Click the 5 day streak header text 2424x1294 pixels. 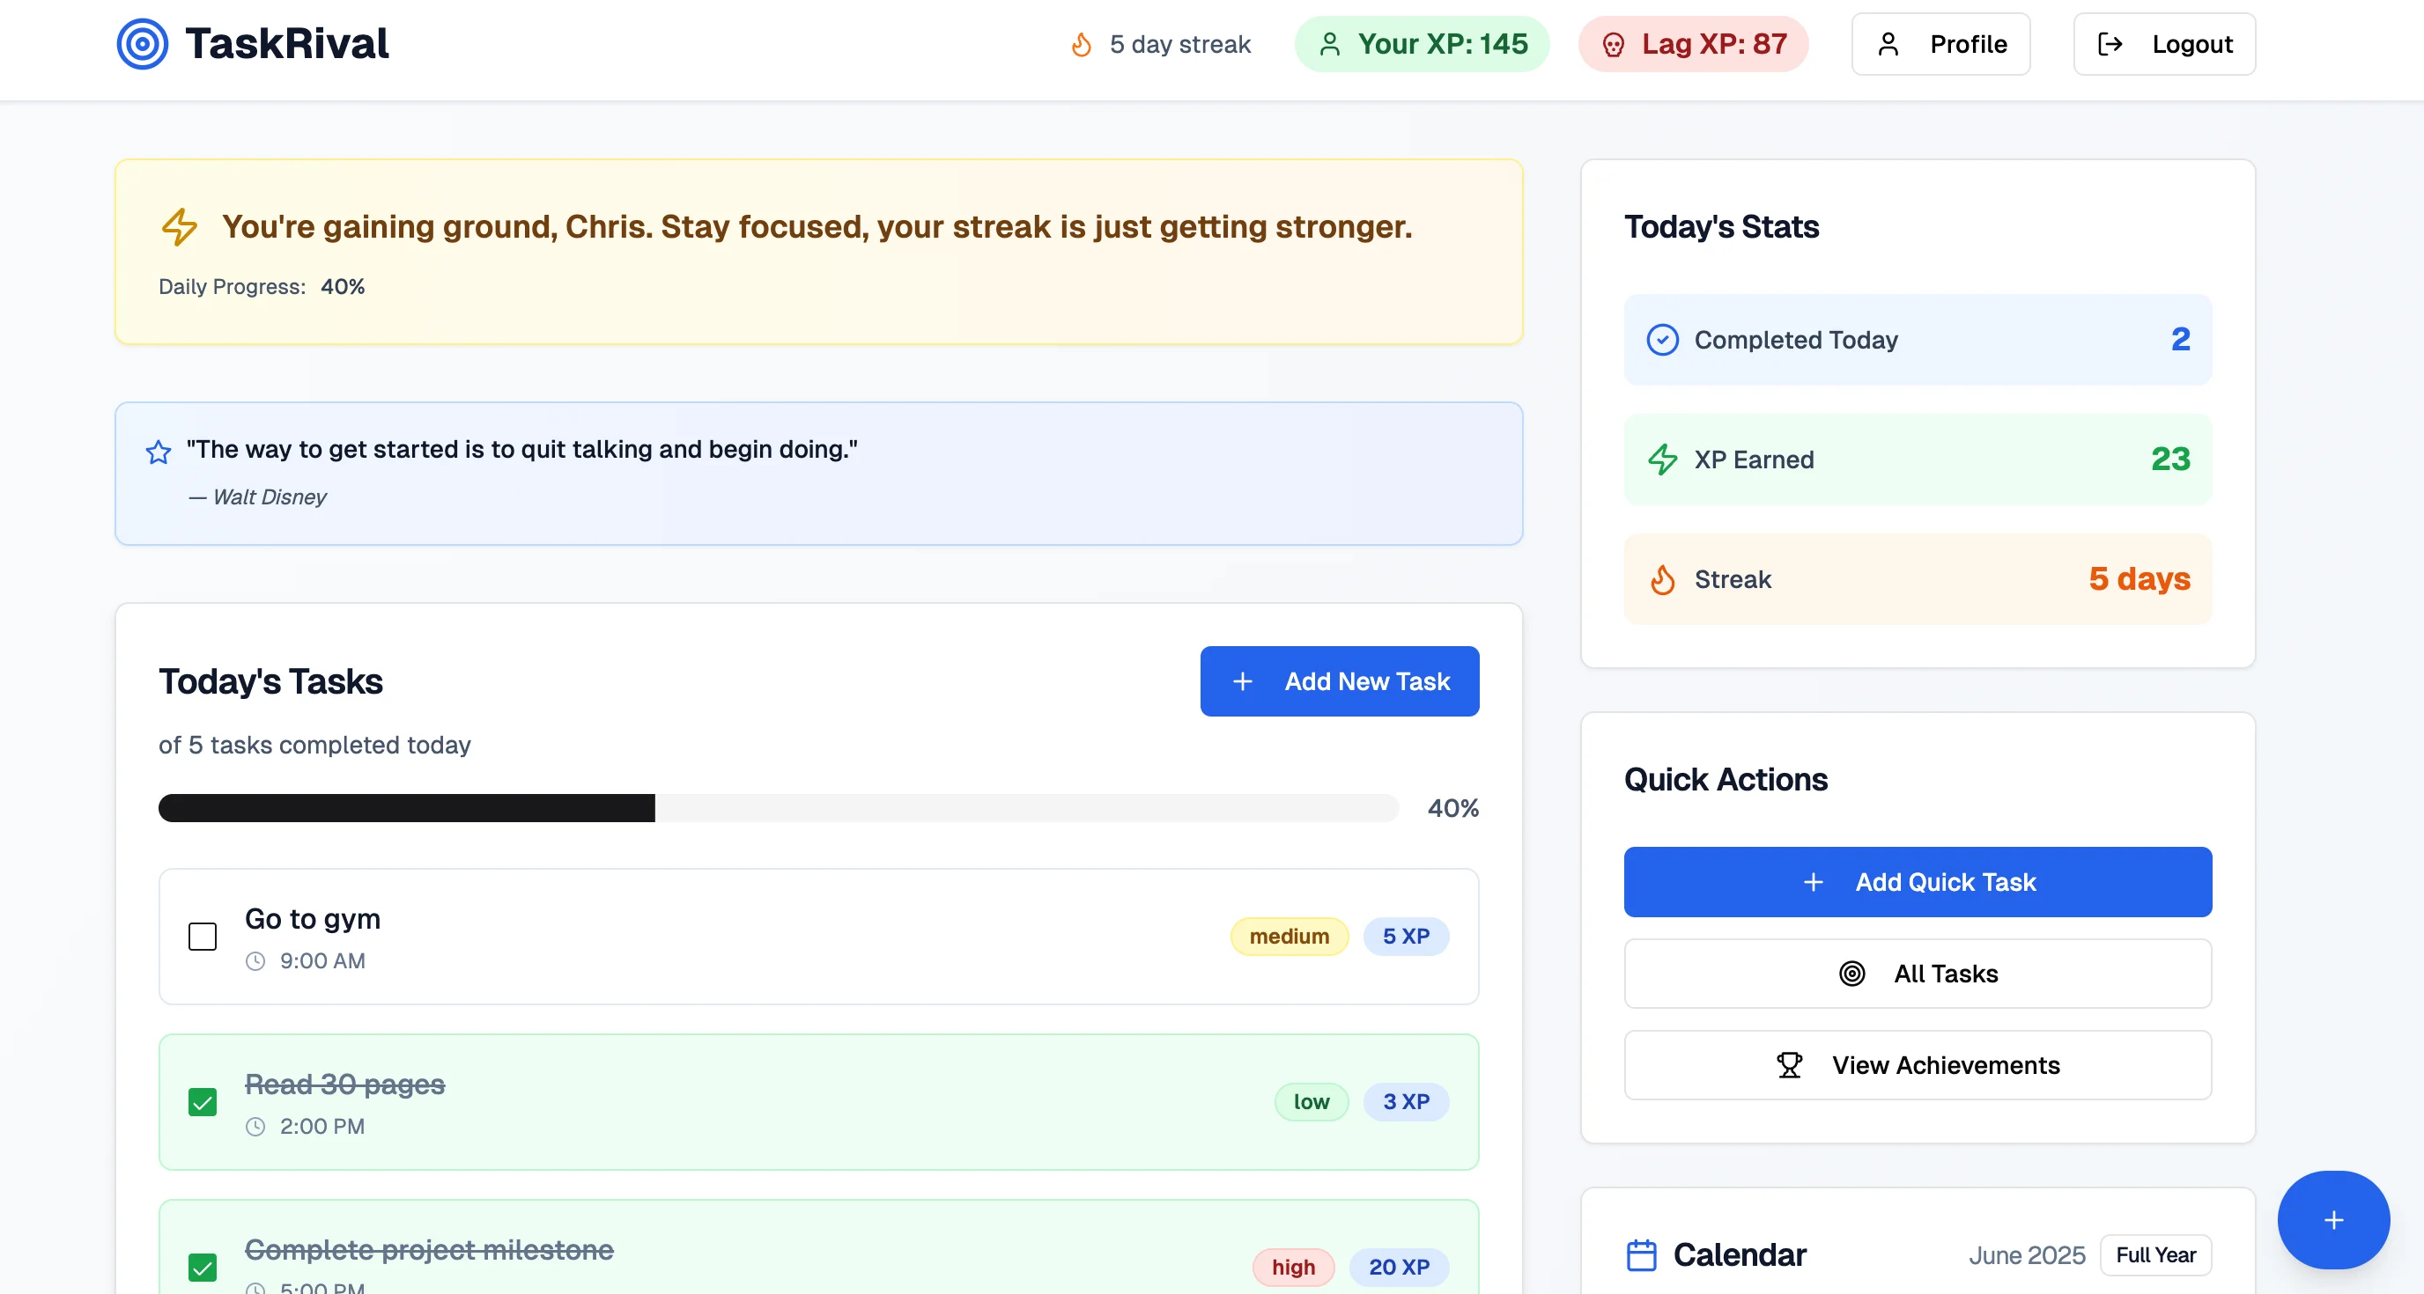tap(1179, 44)
